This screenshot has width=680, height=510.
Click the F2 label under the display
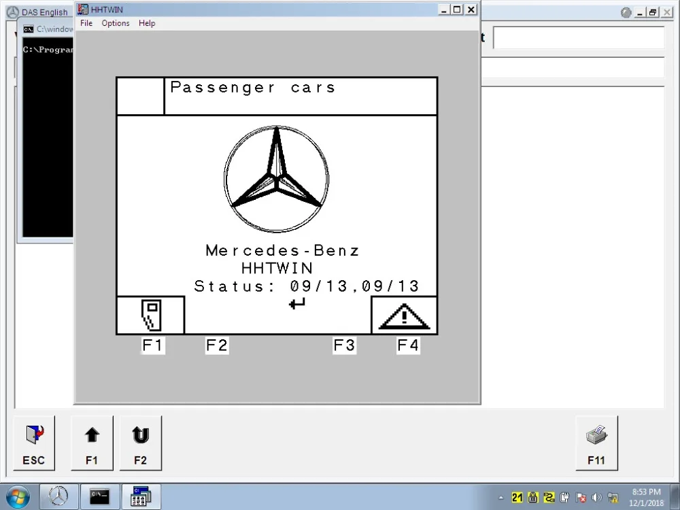pyautogui.click(x=217, y=345)
